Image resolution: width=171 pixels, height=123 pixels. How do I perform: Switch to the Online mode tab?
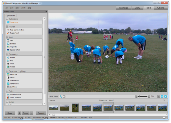click(x=161, y=8)
